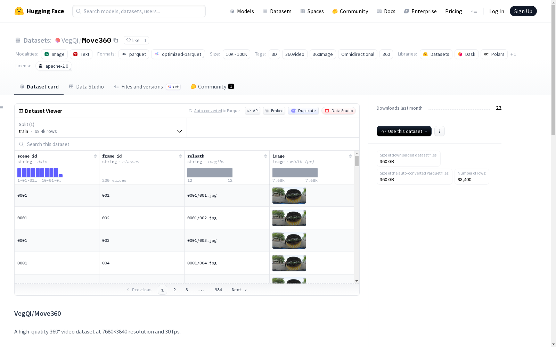Open image thumbnail for 0001/004.jpg row
The width and height of the screenshot is (556, 347).
(289, 263)
